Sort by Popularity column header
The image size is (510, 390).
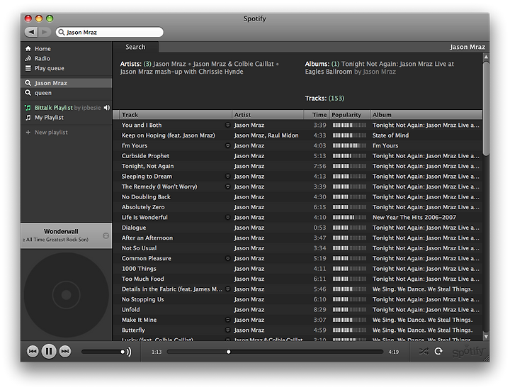350,115
